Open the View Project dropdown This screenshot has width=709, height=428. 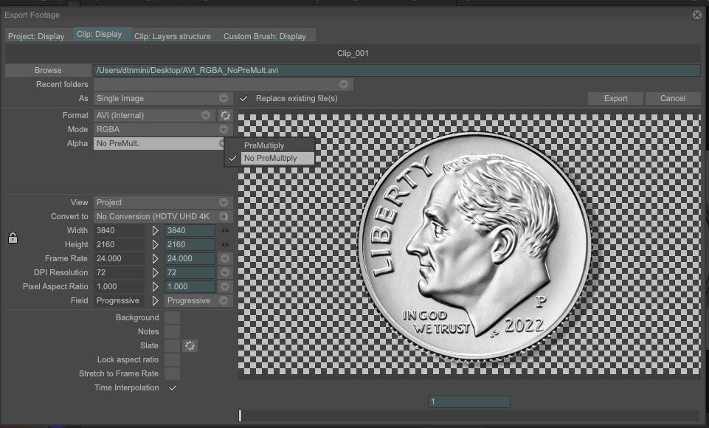click(x=163, y=203)
